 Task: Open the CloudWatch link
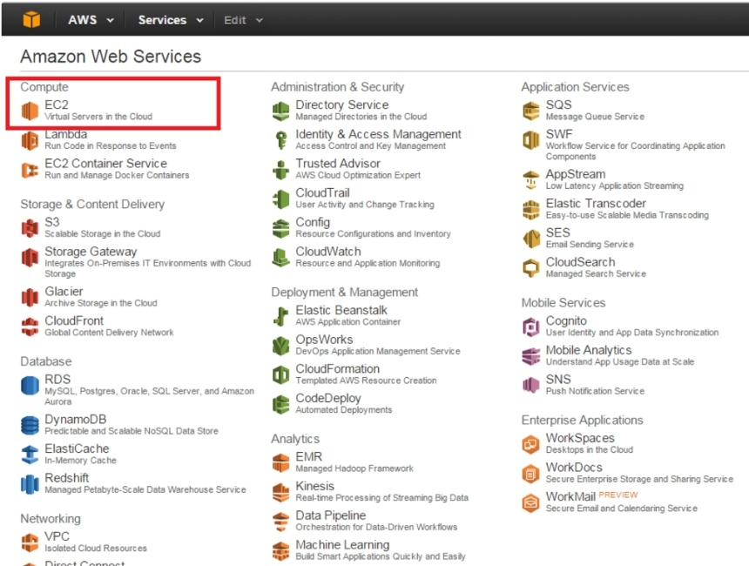[328, 252]
